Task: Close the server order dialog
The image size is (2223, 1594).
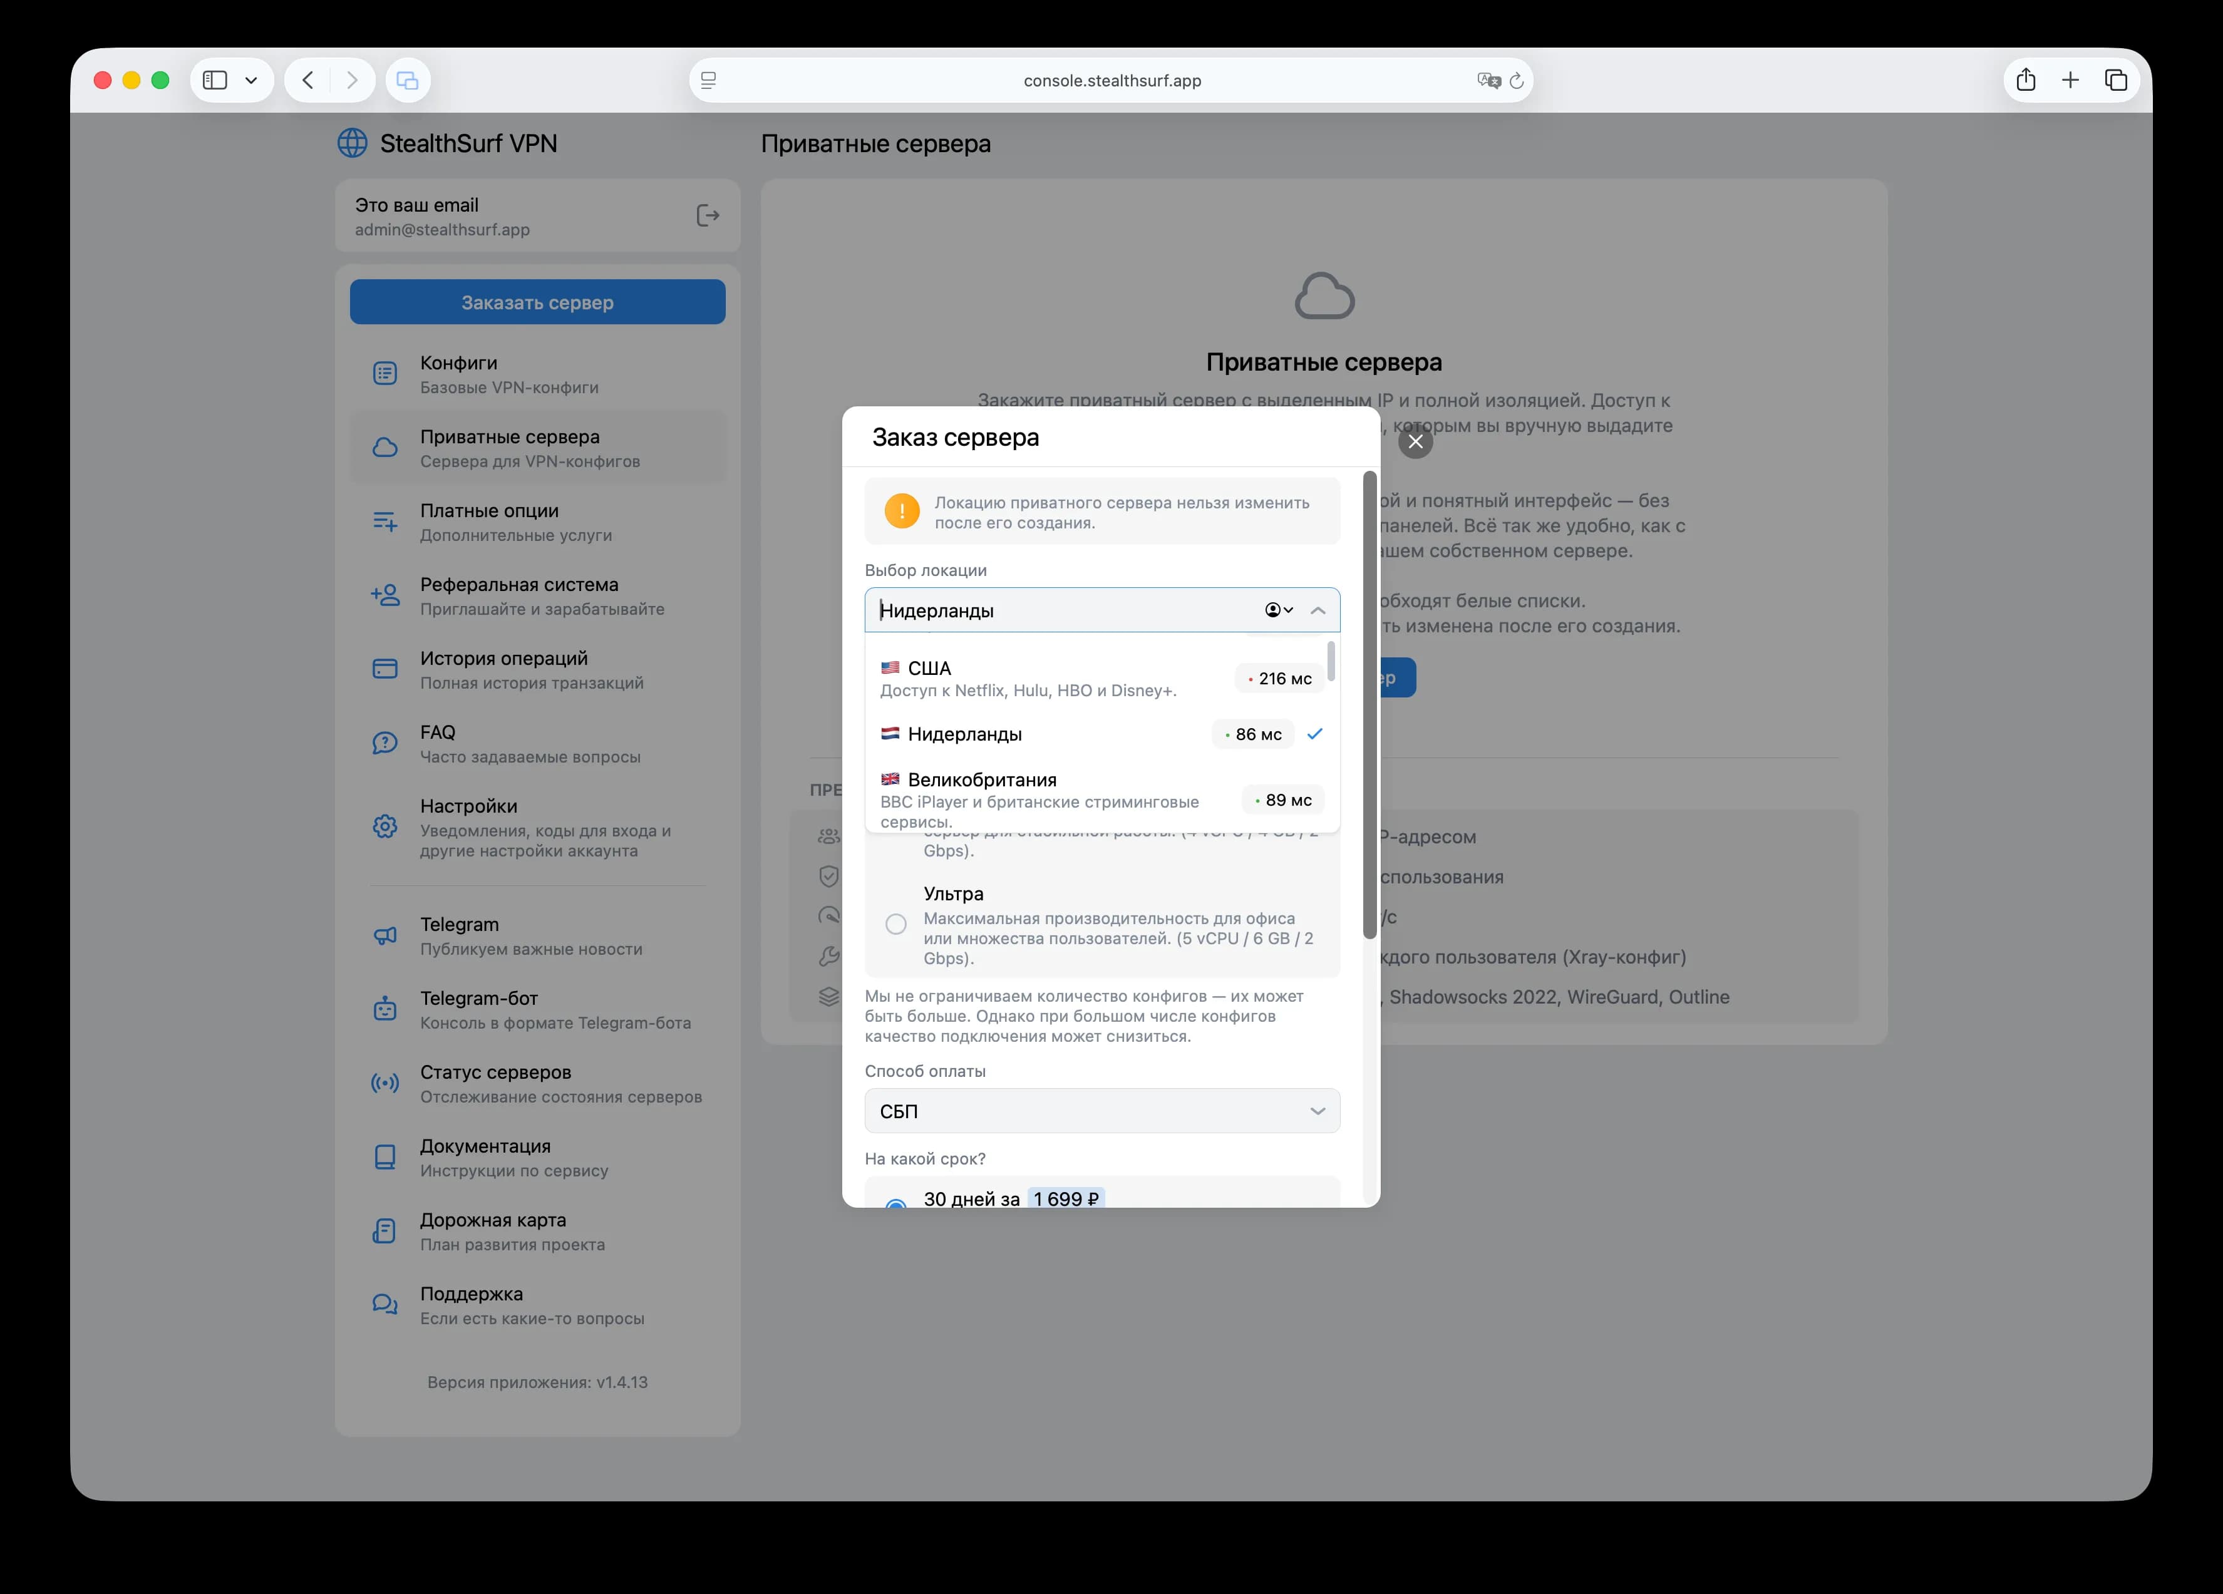Action: tap(1415, 441)
